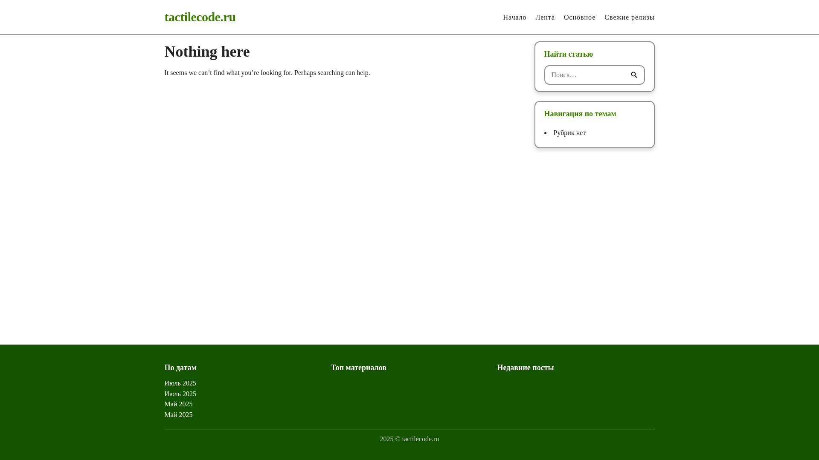Click the search magnifier icon
Image resolution: width=819 pixels, height=460 pixels.
[634, 75]
